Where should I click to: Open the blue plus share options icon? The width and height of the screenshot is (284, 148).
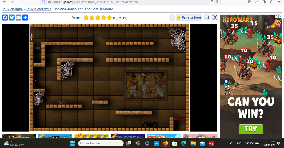(25, 17)
